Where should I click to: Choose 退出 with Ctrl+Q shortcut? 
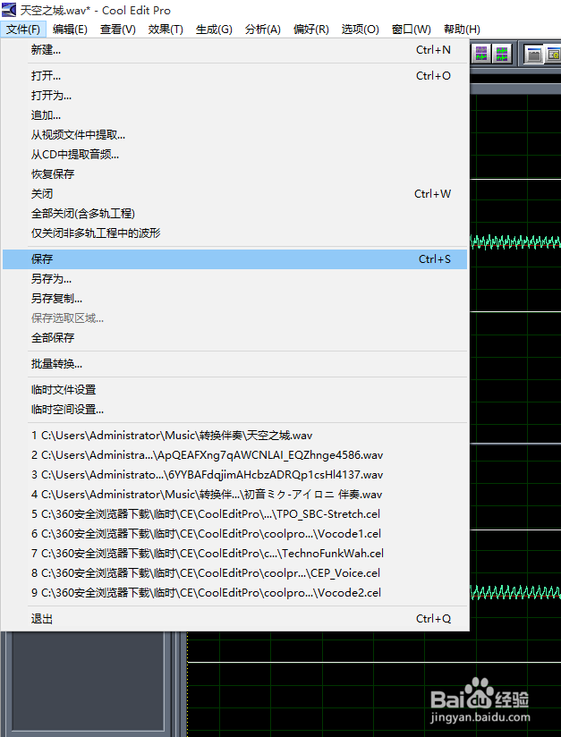click(234, 619)
